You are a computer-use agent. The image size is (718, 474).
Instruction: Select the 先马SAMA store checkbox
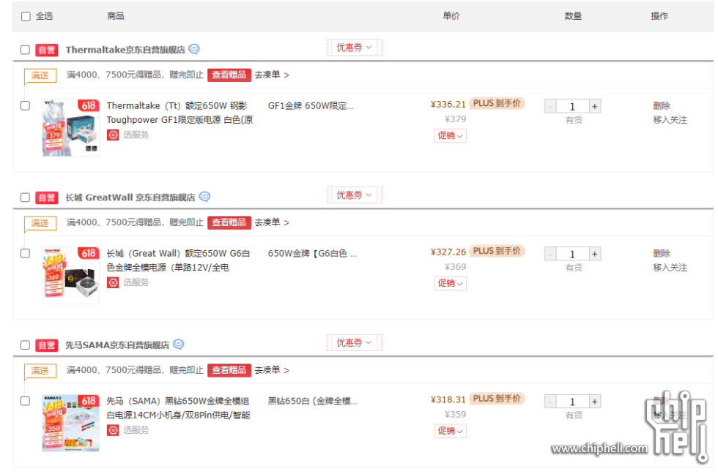25,345
